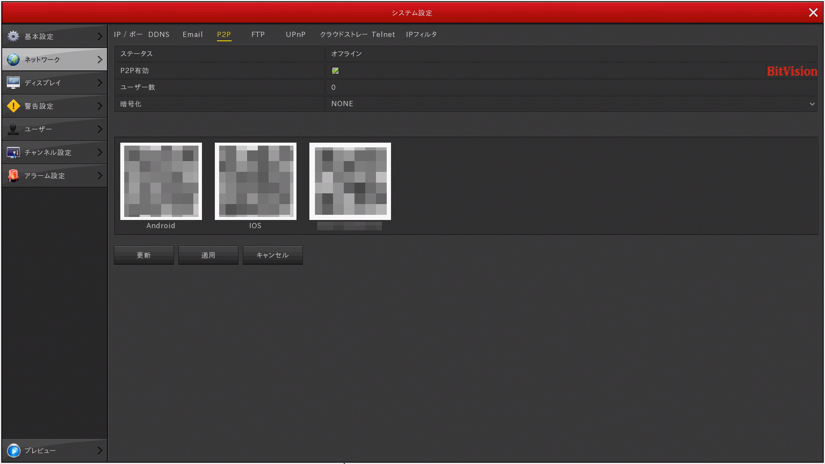This screenshot has width=825, height=464.
Task: Click the 更新 button
Action: point(144,255)
